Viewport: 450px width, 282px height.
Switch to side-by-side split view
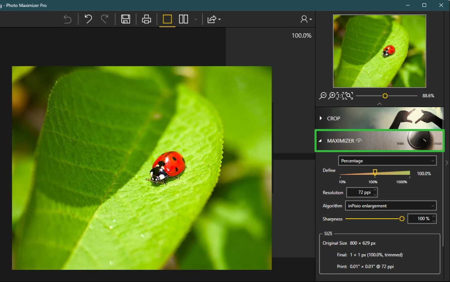pyautogui.click(x=183, y=19)
